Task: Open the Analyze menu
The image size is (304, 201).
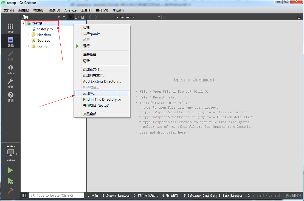Action: pyautogui.click(x=71, y=10)
